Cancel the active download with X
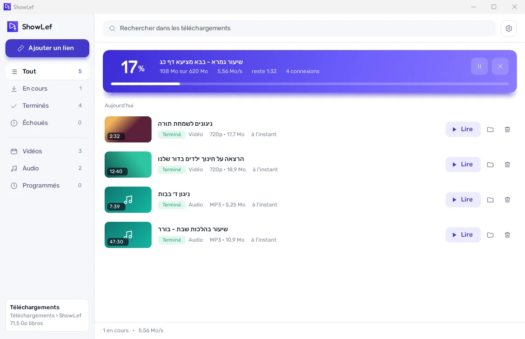This screenshot has height=339, width=525. [x=500, y=66]
